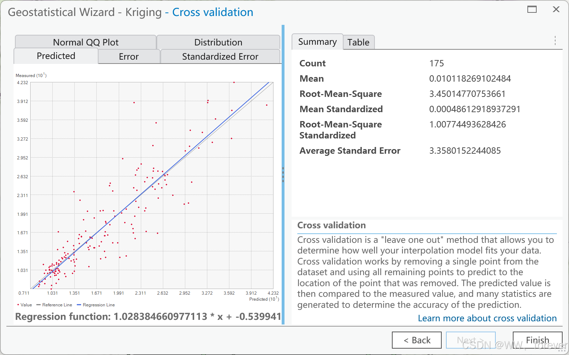Click the vertical splitter handle between panels
The height and width of the screenshot is (355, 569).
(283, 174)
